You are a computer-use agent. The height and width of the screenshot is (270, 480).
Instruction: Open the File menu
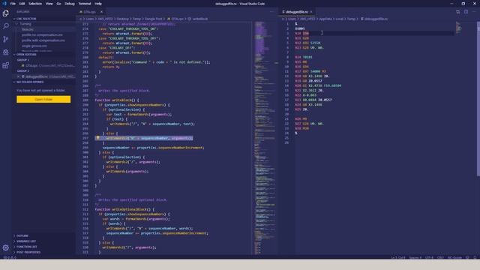tap(13, 4)
